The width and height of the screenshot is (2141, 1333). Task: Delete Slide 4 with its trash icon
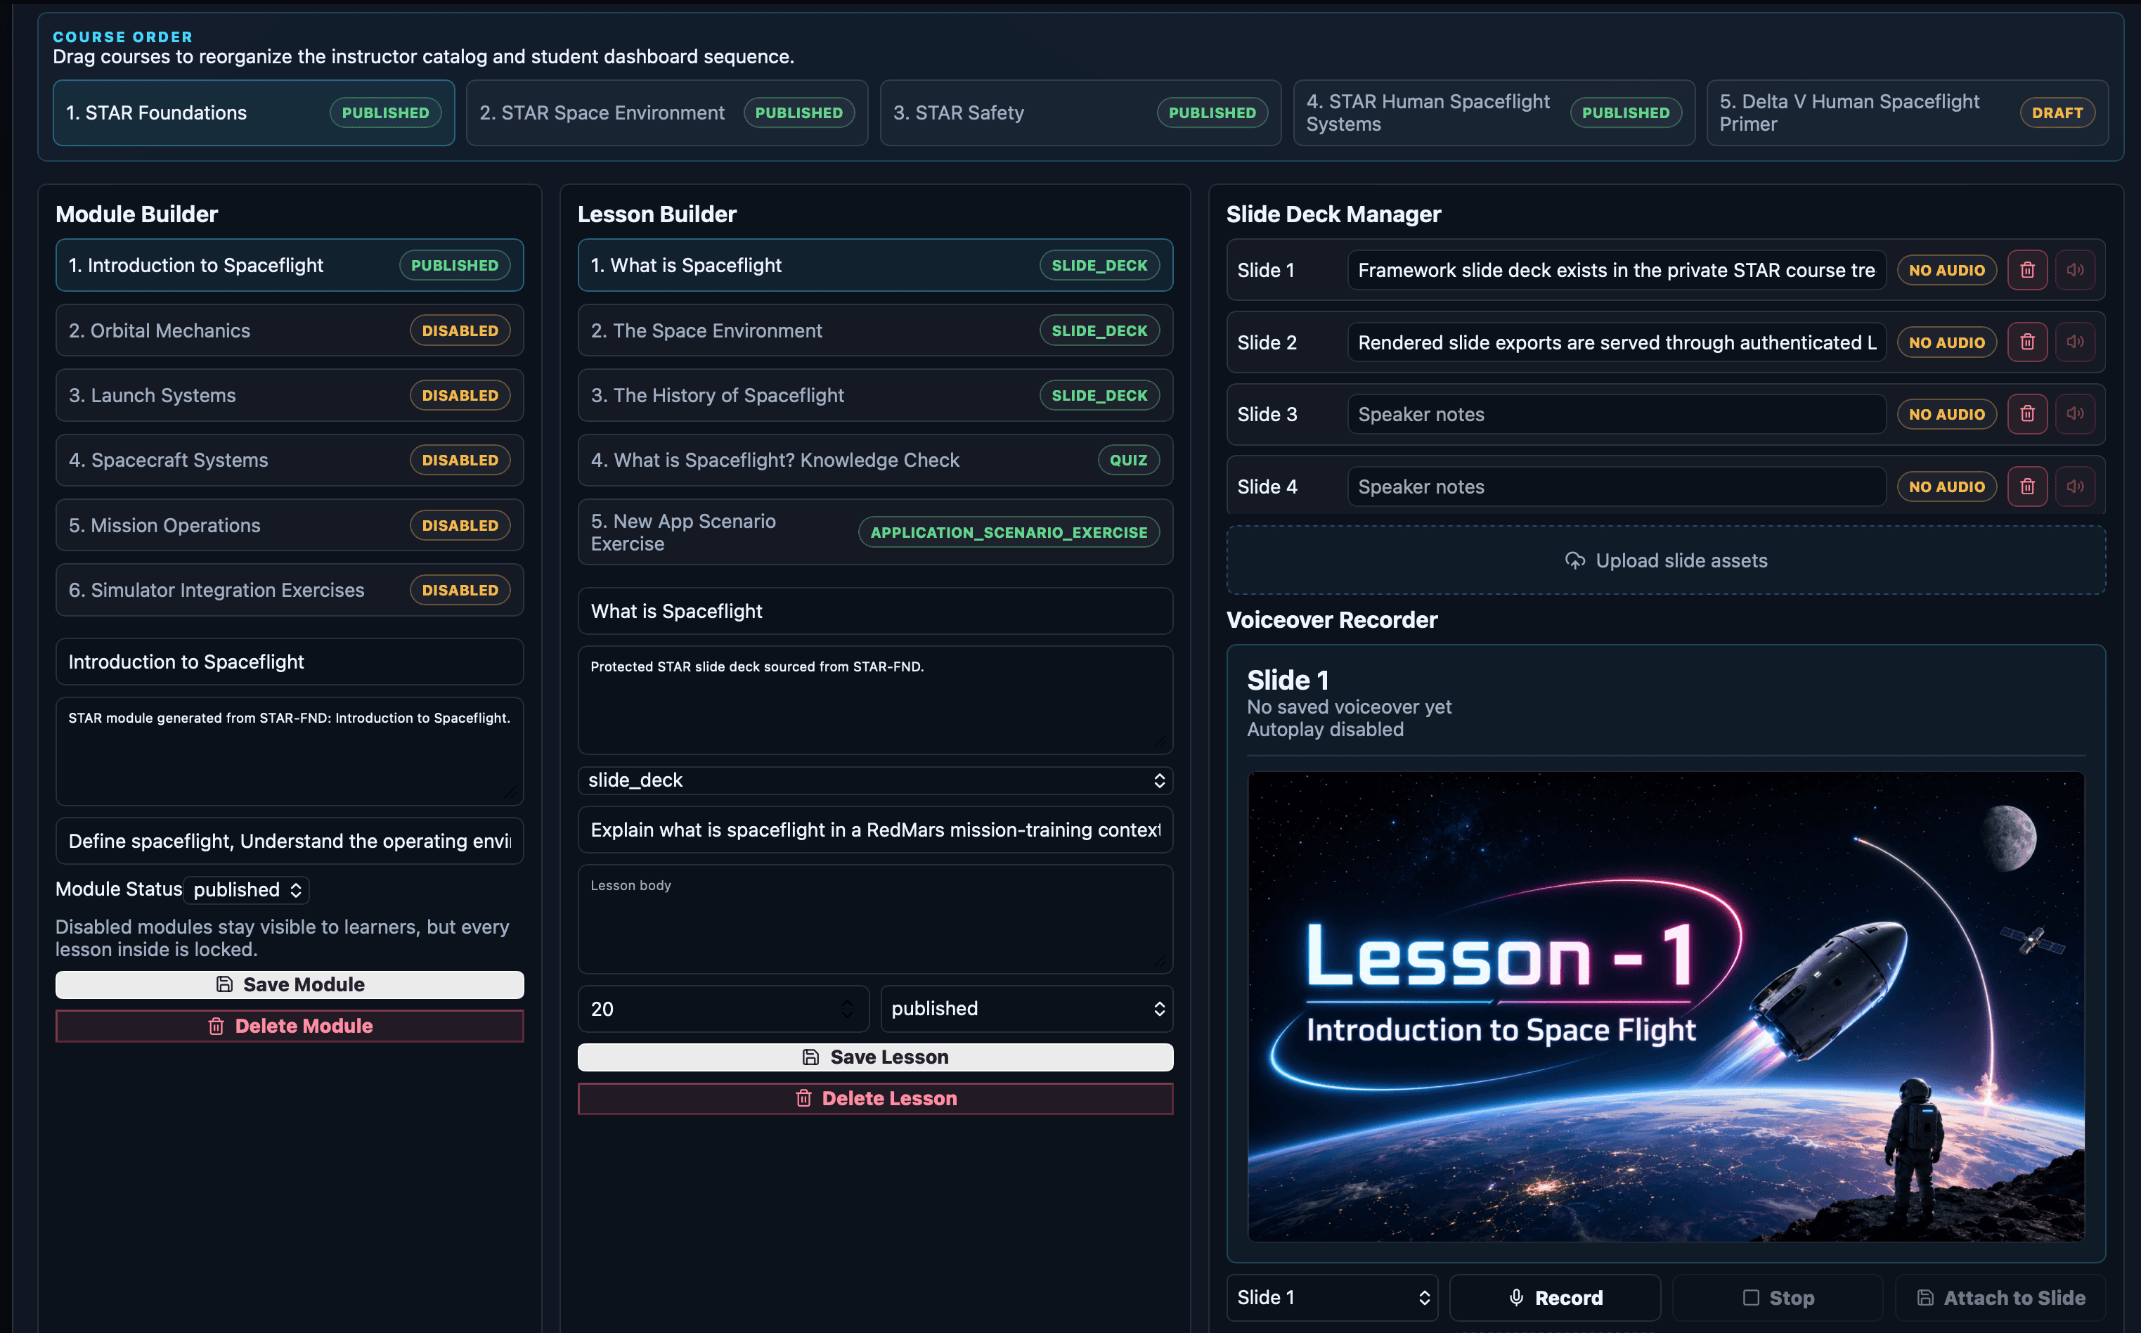[x=2026, y=486]
